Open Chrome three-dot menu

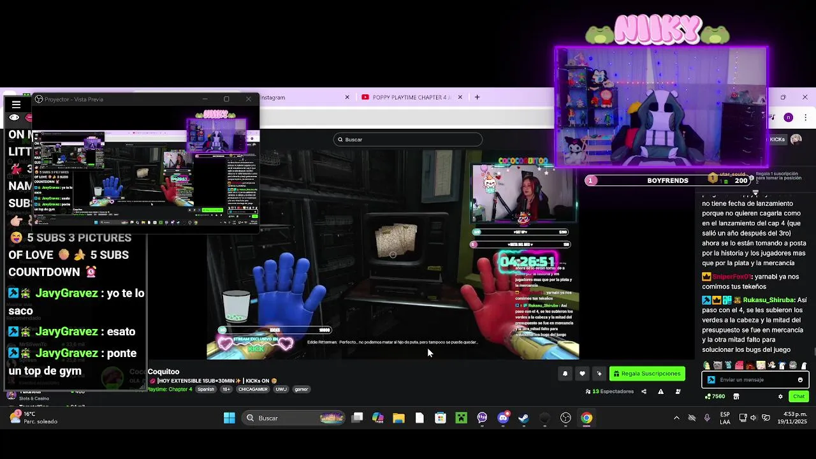point(805,117)
